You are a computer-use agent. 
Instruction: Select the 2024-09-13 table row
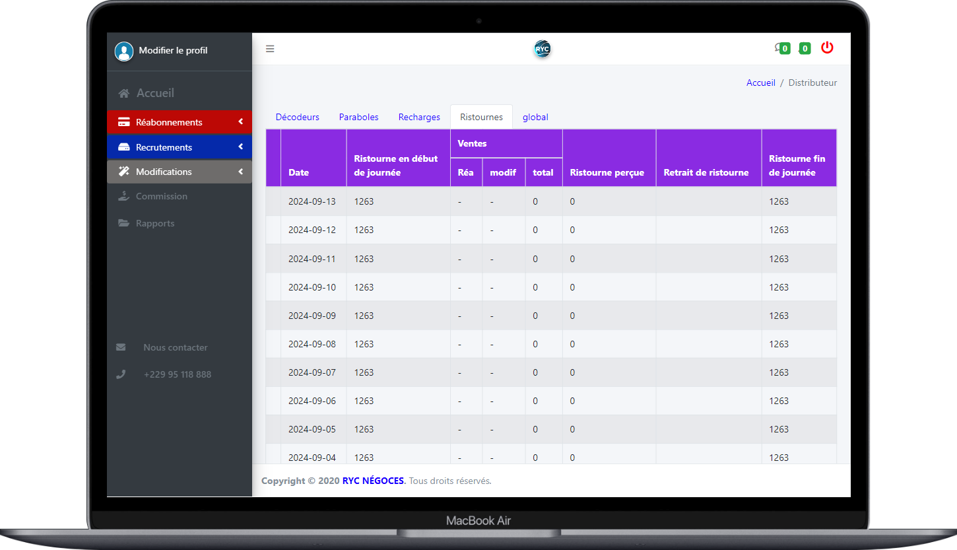551,201
